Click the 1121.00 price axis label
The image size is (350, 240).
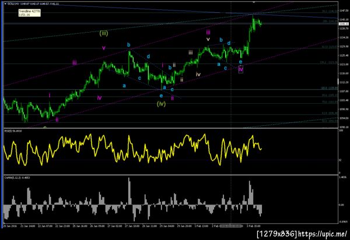[x=344, y=65]
